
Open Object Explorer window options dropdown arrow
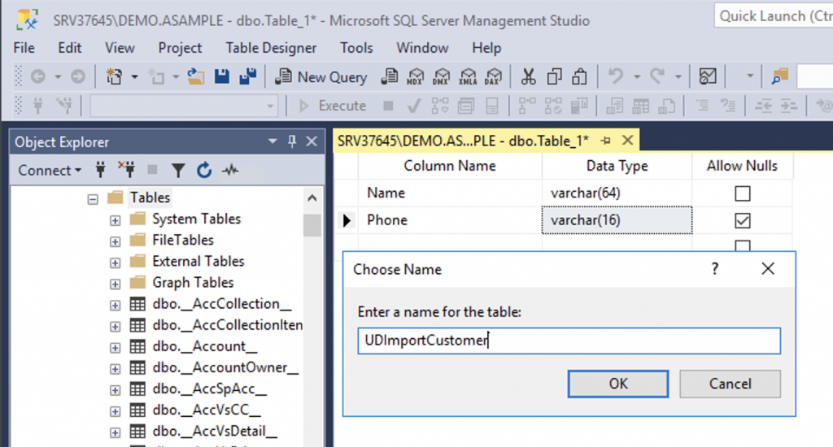click(273, 141)
